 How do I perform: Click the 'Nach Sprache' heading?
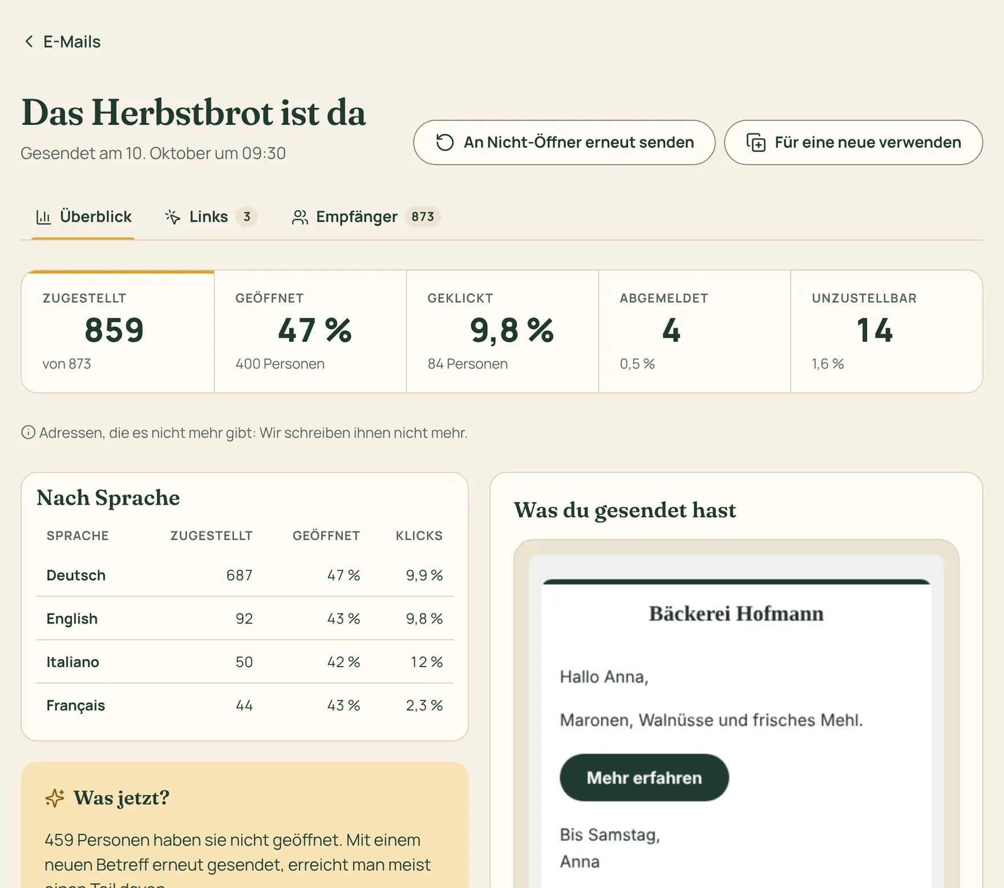(x=108, y=498)
